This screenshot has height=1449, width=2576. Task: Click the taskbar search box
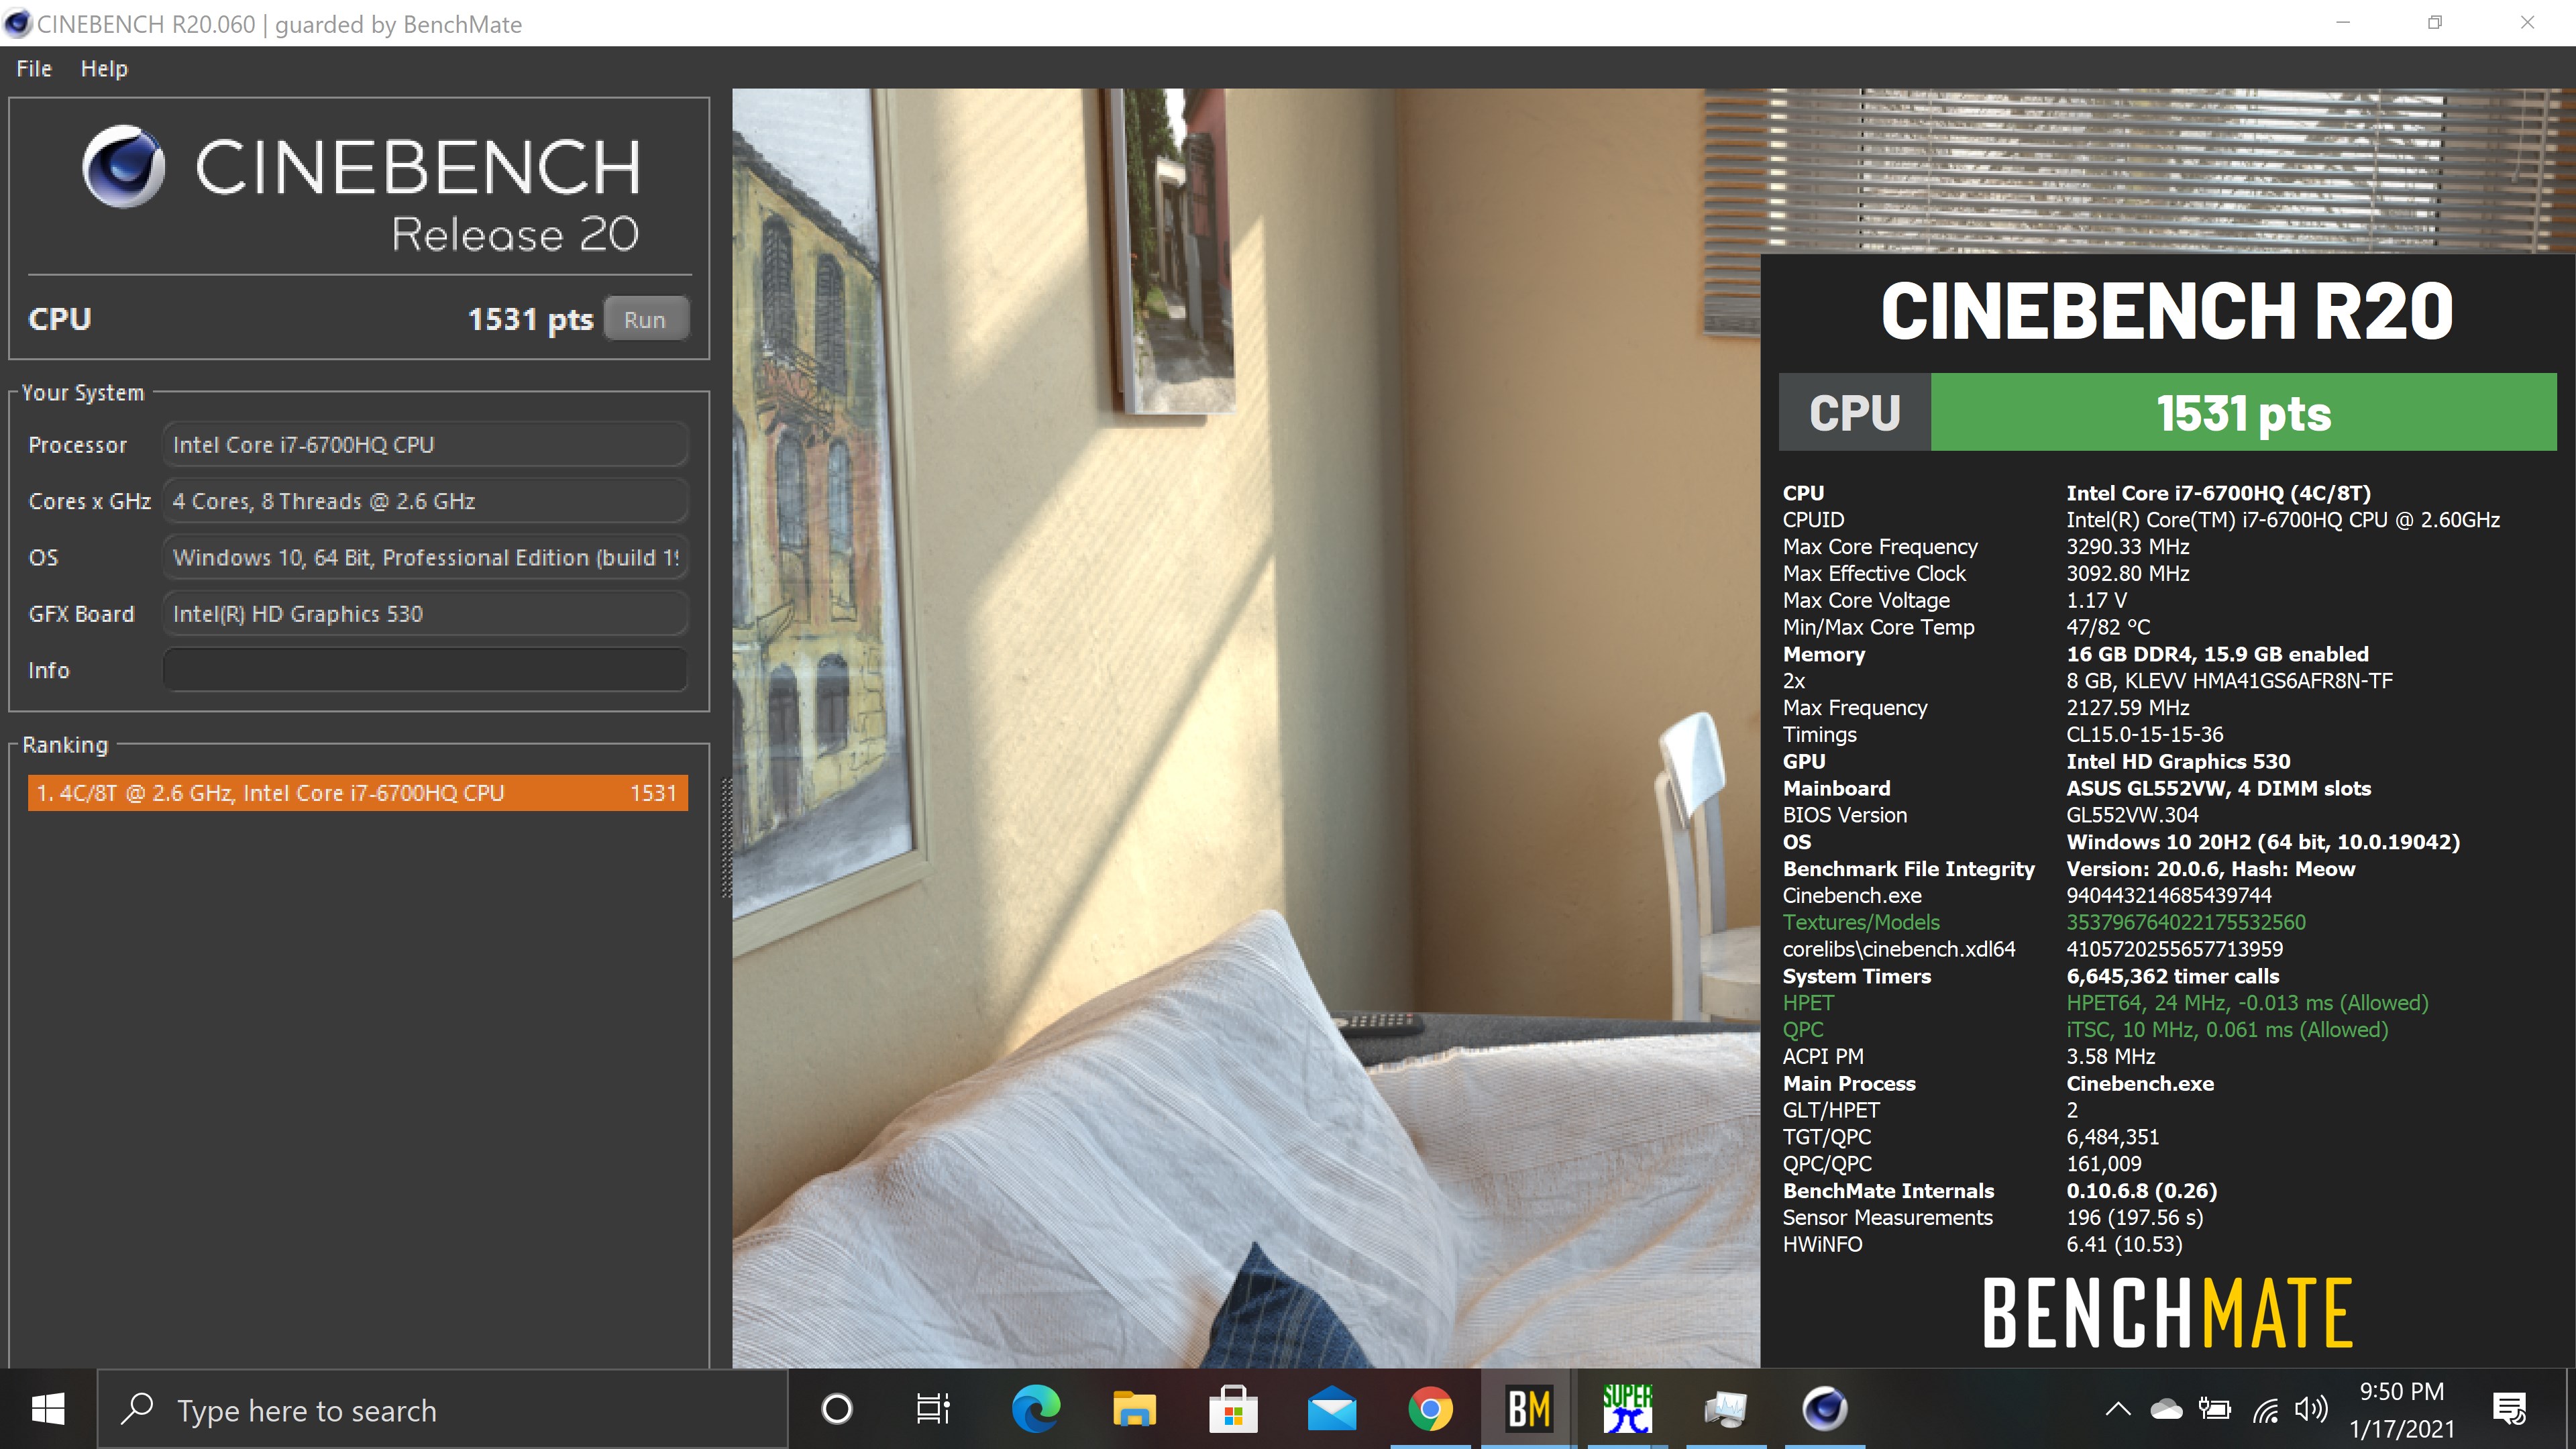point(442,1409)
